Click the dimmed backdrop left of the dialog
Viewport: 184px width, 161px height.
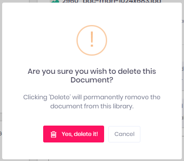click(x=1, y=81)
